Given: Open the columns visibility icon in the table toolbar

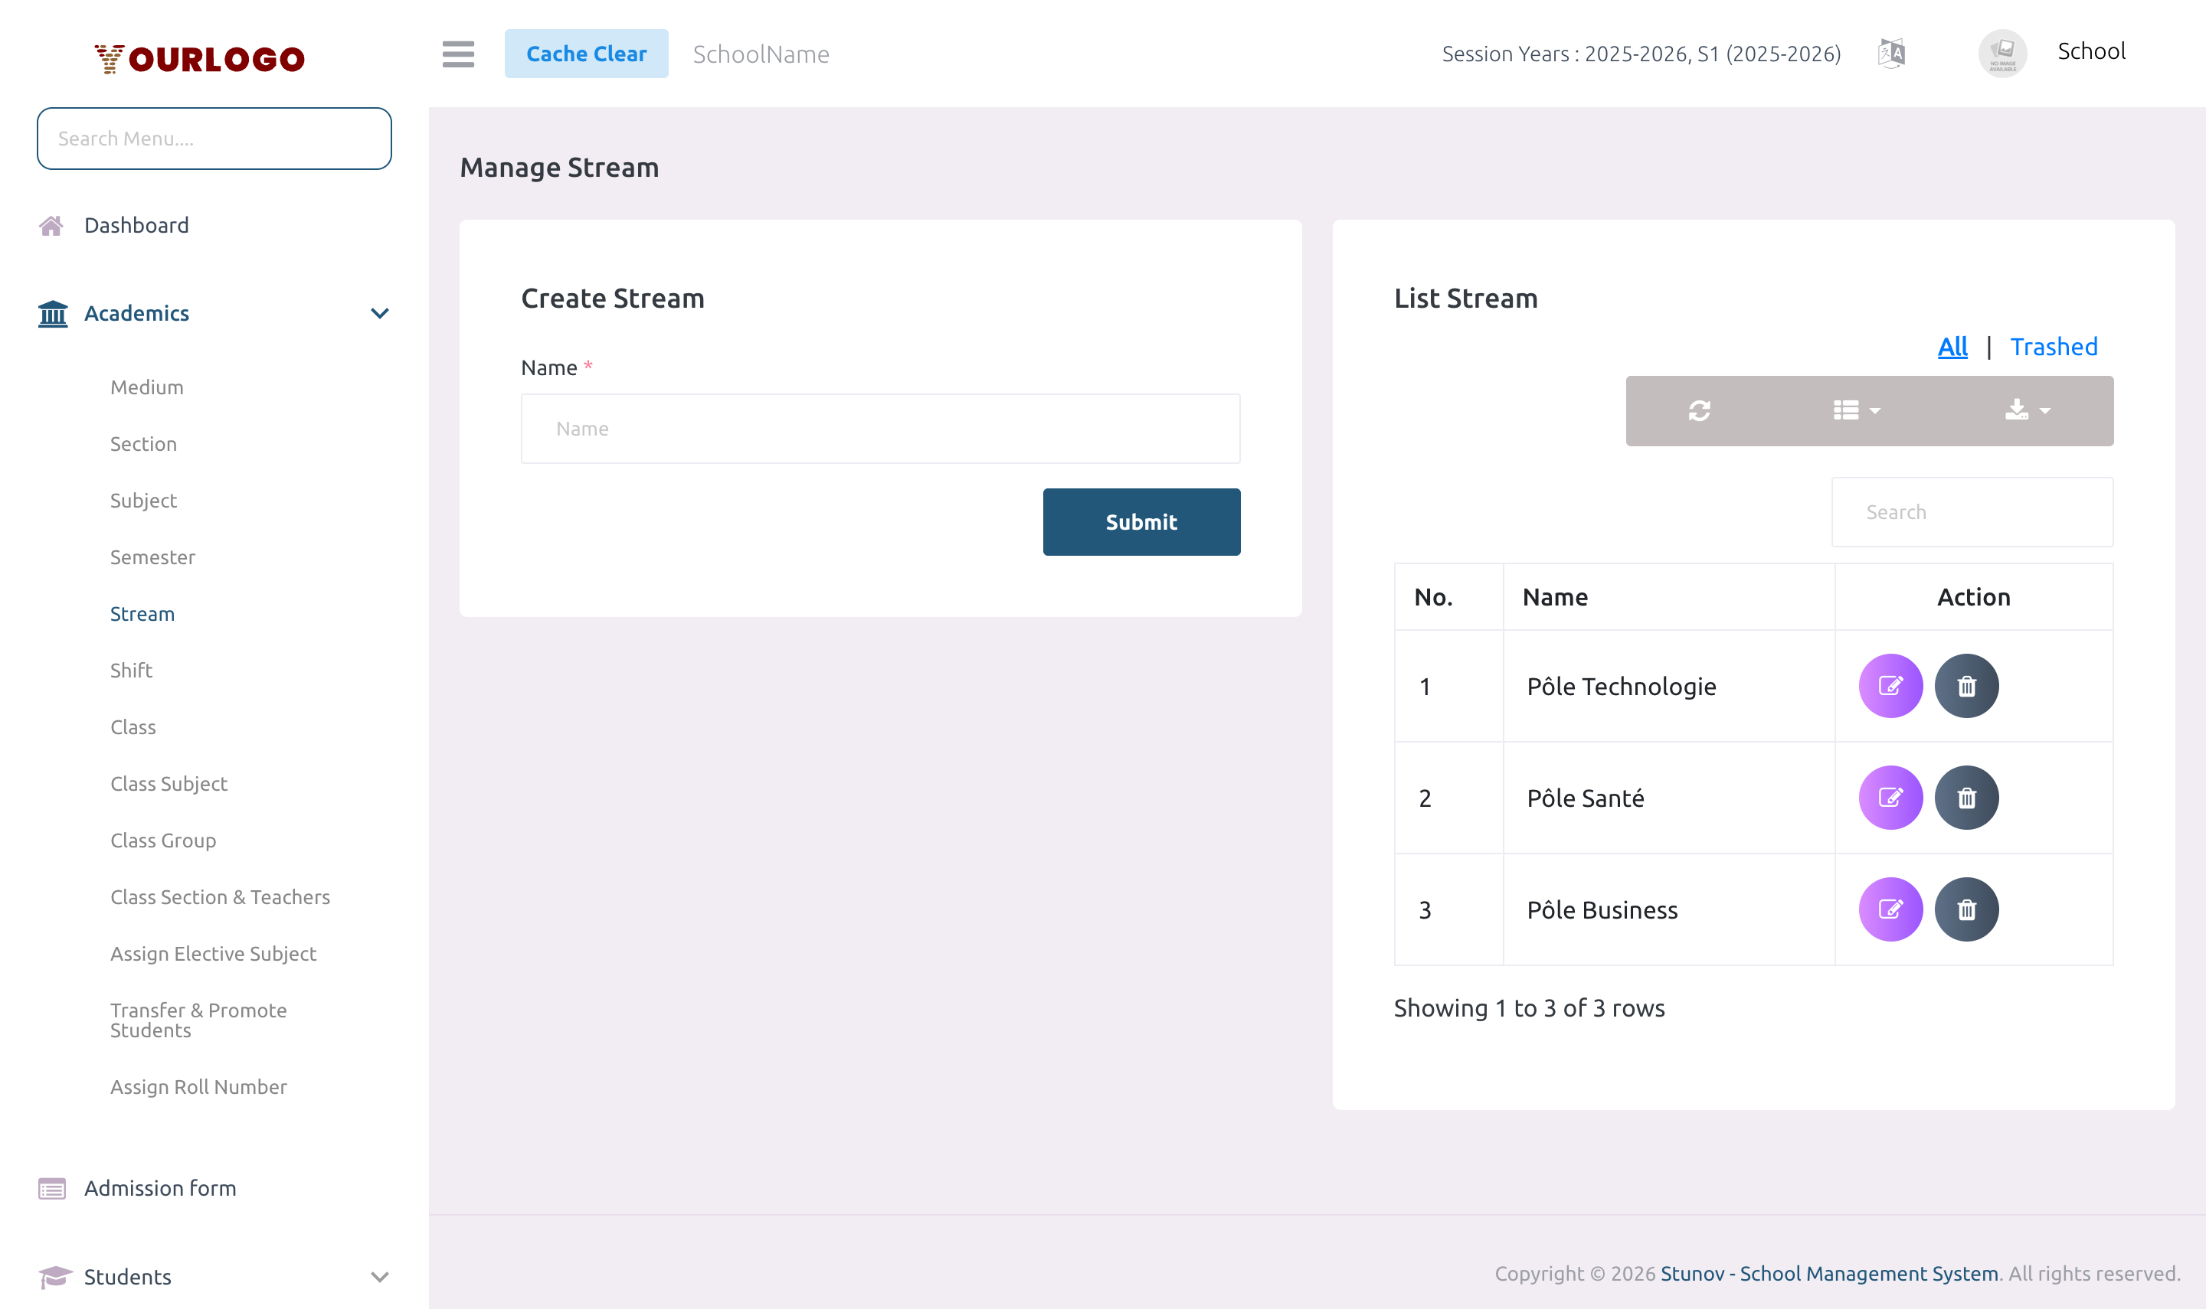Looking at the screenshot, I should (1846, 410).
